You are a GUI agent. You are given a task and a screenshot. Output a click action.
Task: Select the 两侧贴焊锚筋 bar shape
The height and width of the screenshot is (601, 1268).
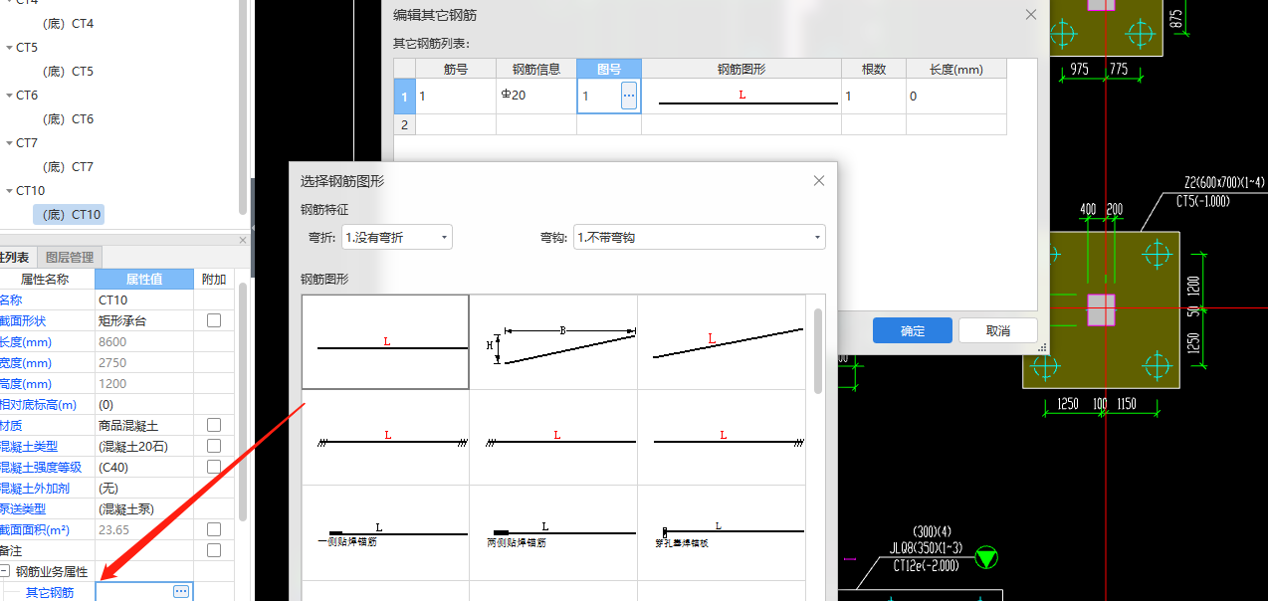553,532
